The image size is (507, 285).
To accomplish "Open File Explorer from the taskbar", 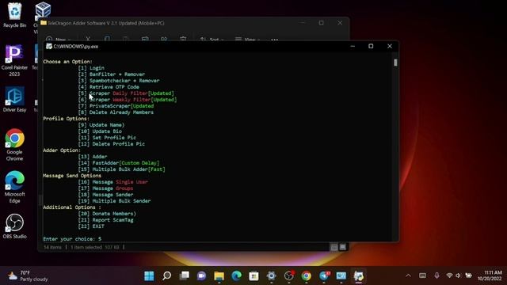I will tap(219, 275).
